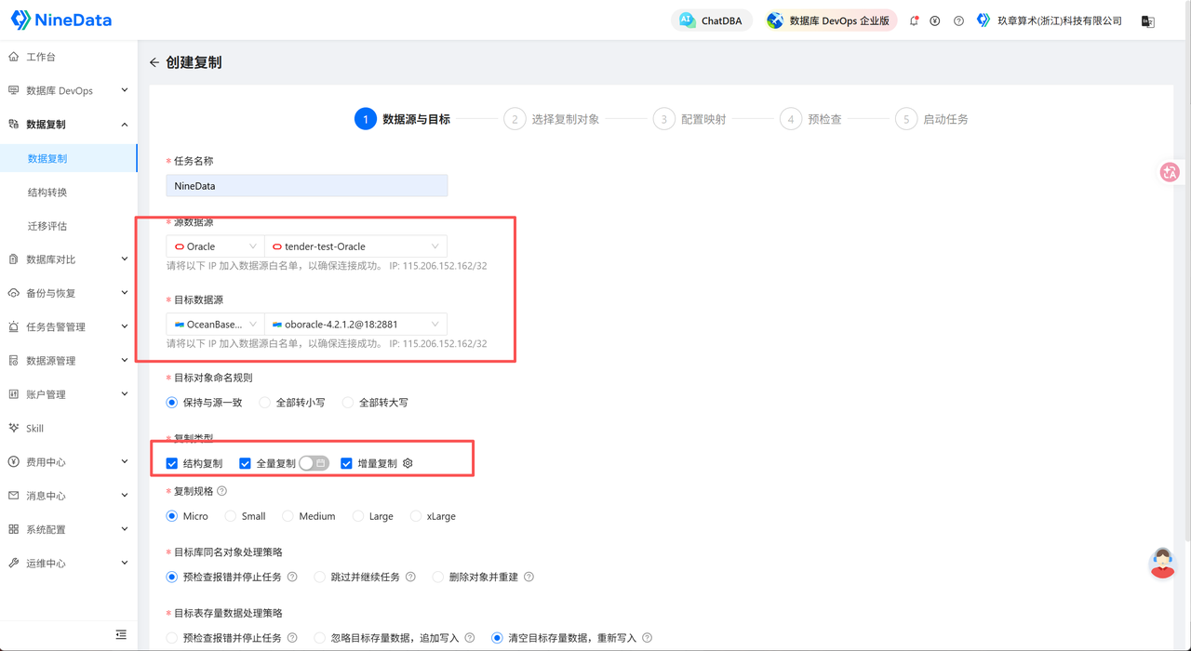Click the 系统配置 grid icon
1191x651 pixels.
(x=14, y=529)
